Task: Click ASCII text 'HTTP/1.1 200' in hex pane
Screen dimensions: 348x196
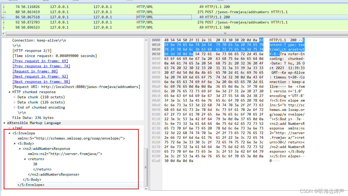Action: click(x=283, y=40)
